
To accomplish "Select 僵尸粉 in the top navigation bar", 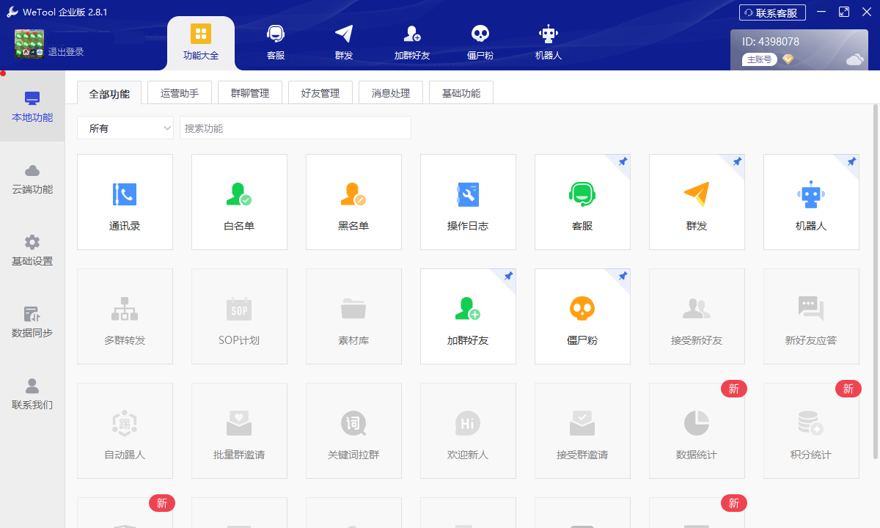I will click(480, 42).
